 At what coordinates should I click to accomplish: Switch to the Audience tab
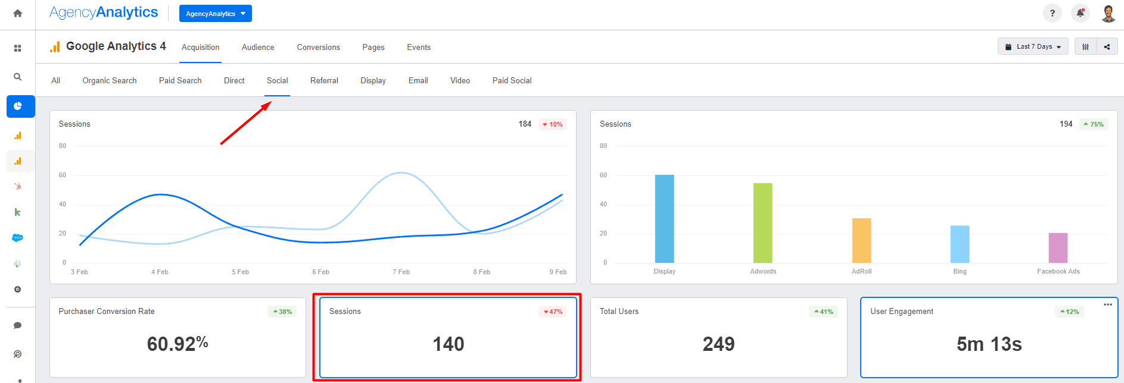tap(258, 48)
